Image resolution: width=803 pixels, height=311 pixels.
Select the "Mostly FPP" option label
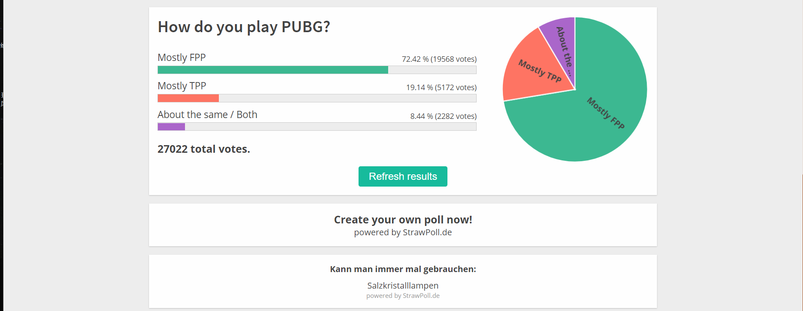pos(182,58)
